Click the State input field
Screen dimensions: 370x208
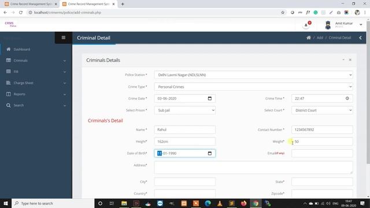click(x=322, y=182)
